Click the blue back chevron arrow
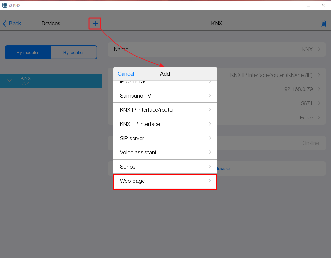The image size is (331, 258). point(4,23)
